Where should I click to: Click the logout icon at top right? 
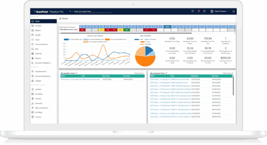point(233,11)
